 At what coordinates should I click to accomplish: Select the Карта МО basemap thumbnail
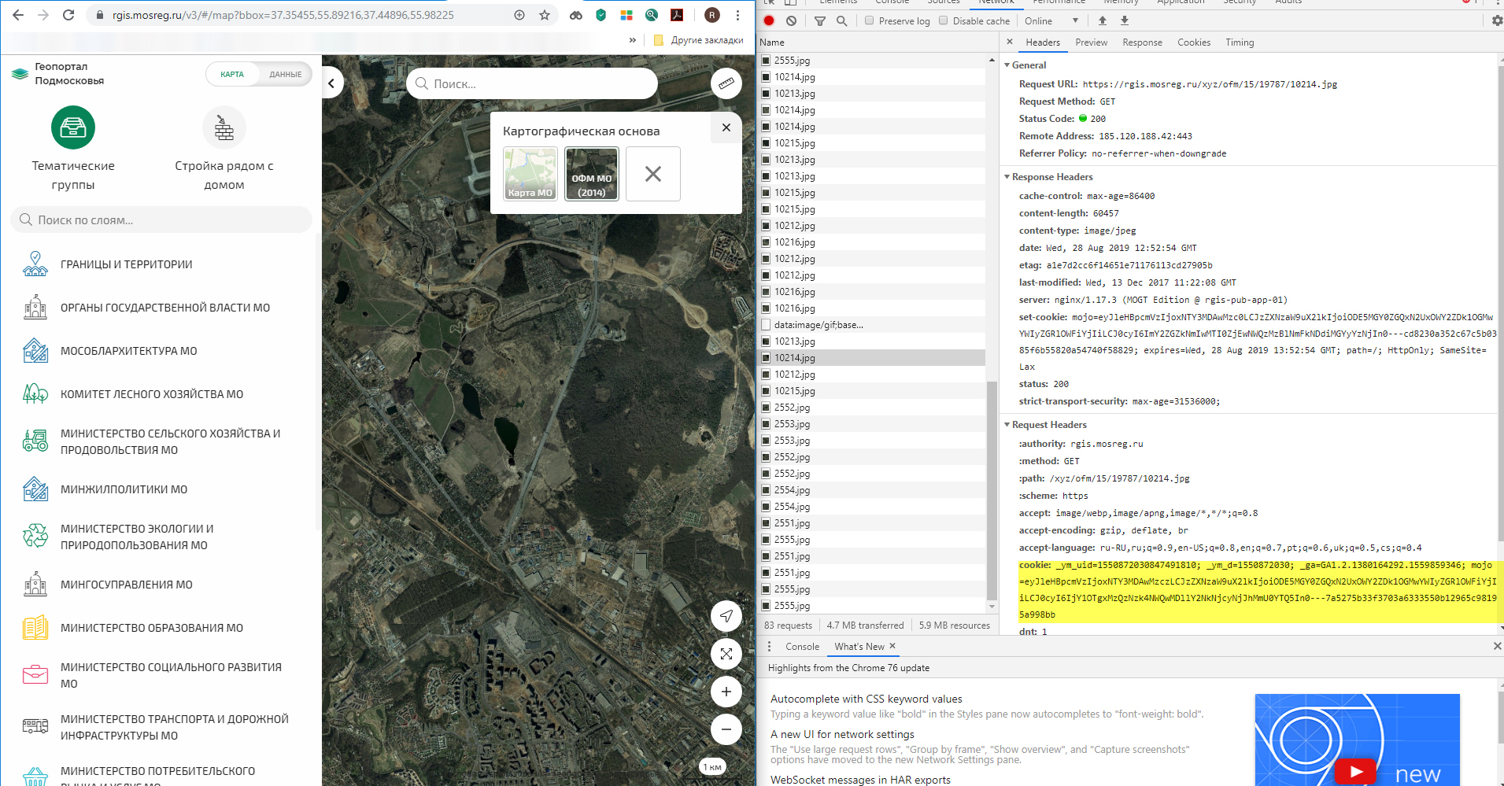[530, 174]
